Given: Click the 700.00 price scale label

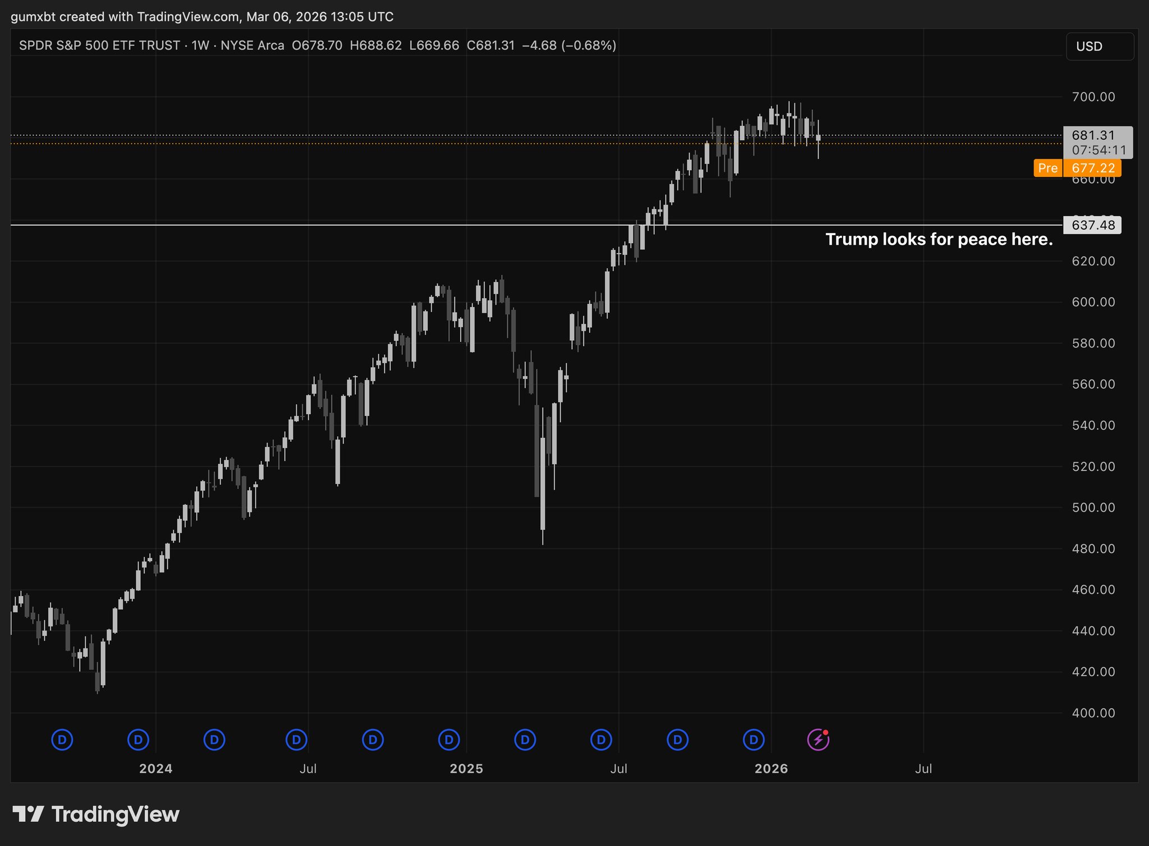Looking at the screenshot, I should [1093, 97].
